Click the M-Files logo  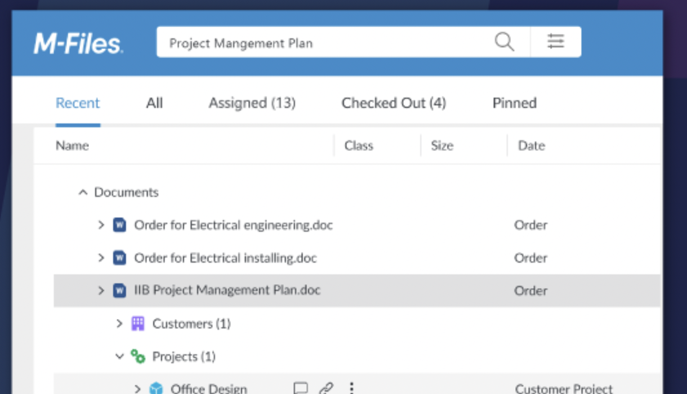point(78,43)
